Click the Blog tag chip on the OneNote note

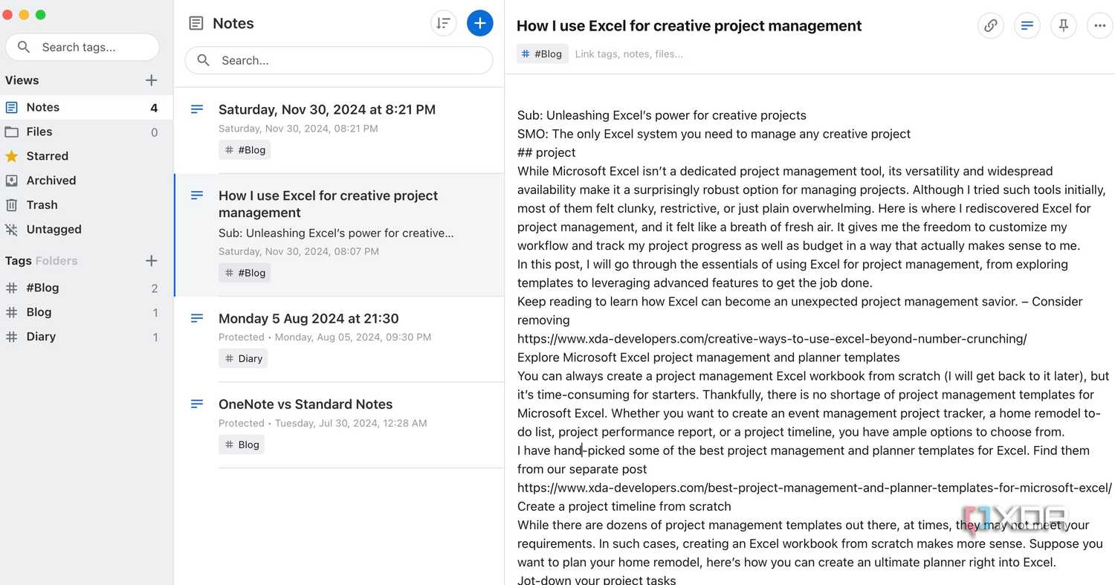[242, 445]
